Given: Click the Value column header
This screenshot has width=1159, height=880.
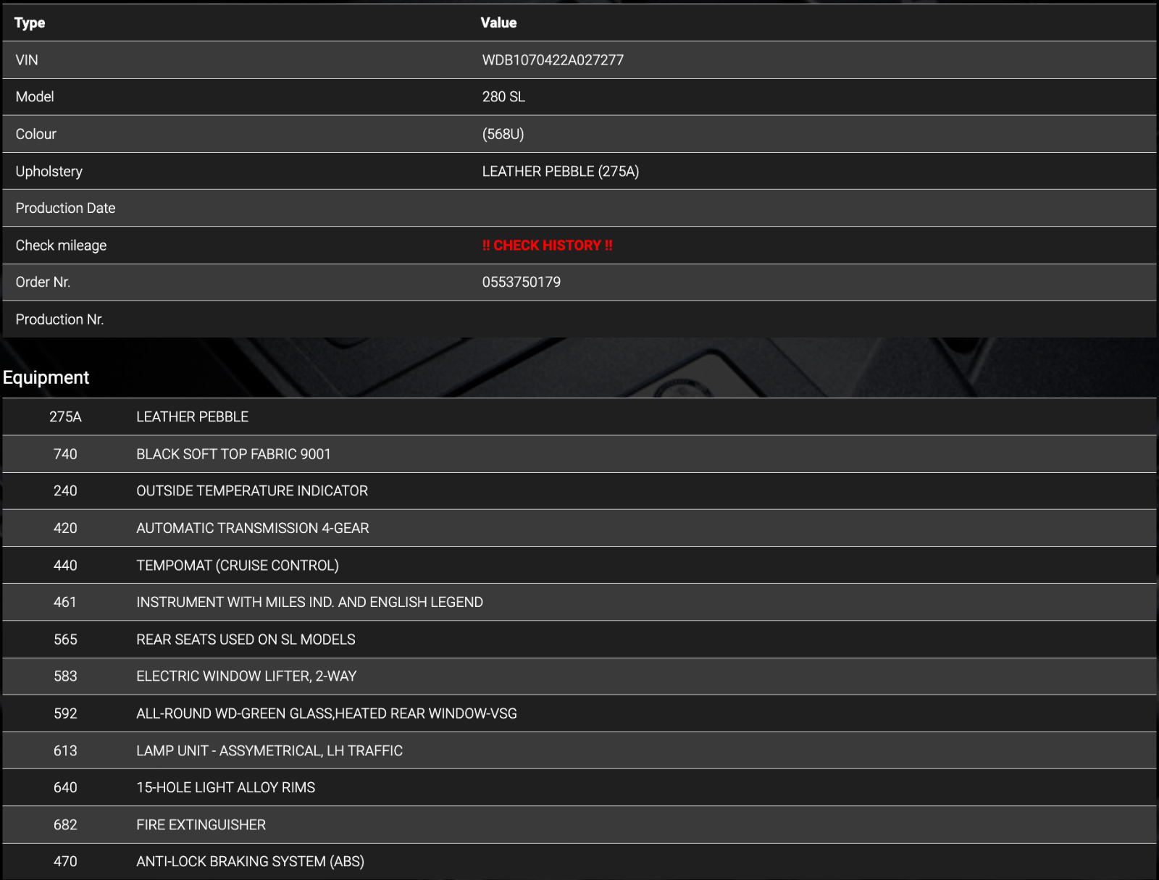Looking at the screenshot, I should click(x=498, y=23).
